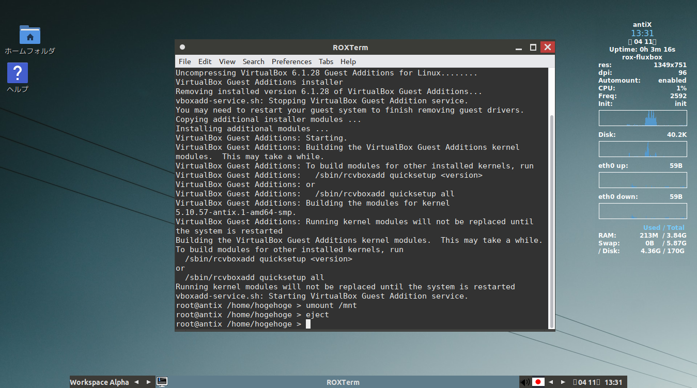Click the conky res 1349x751 row

pyautogui.click(x=642, y=65)
